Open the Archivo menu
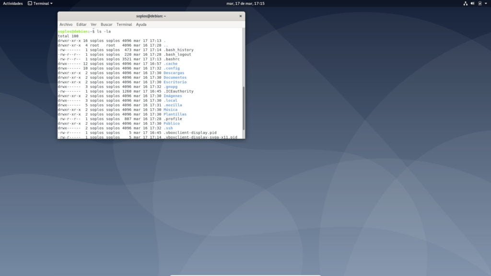 click(x=66, y=24)
